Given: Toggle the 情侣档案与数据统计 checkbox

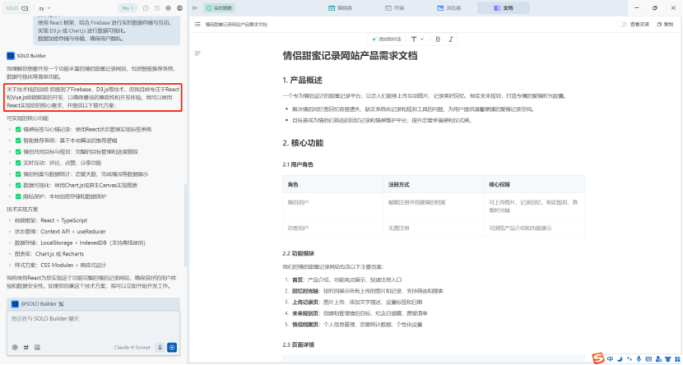Looking at the screenshot, I should (x=18, y=174).
